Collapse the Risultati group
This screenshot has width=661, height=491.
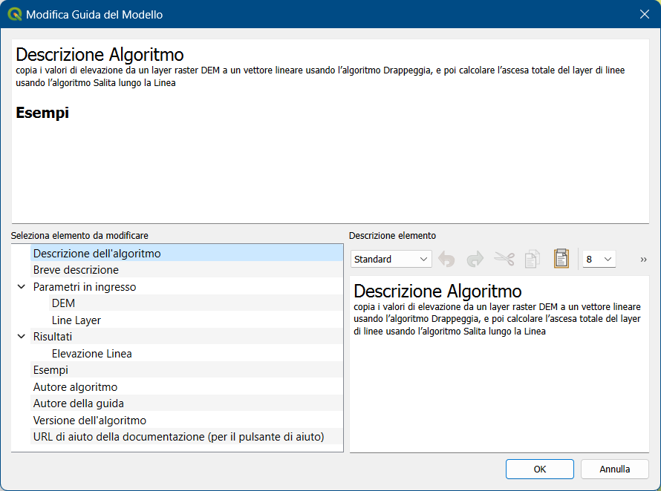(x=22, y=337)
